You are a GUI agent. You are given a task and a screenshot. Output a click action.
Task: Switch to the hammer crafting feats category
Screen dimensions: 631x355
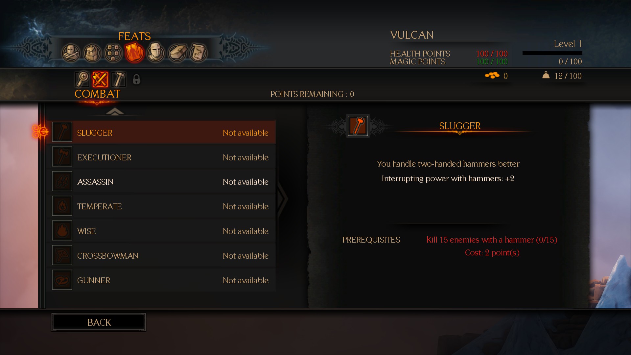coord(118,79)
